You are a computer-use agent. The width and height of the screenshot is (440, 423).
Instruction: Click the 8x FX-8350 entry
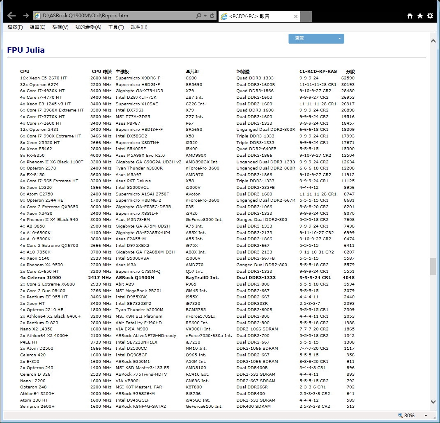32,155
